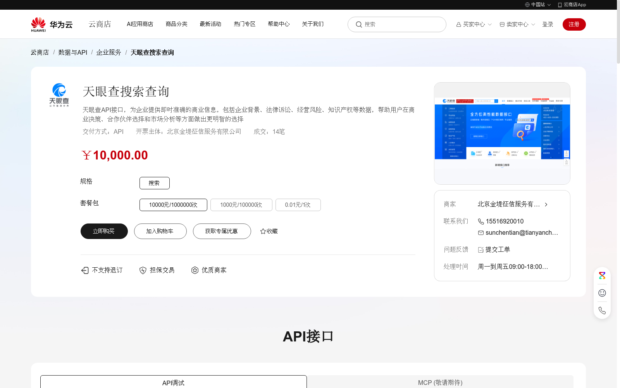Expand the 中国站 region dropdown
The height and width of the screenshot is (388, 620).
tap(538, 5)
